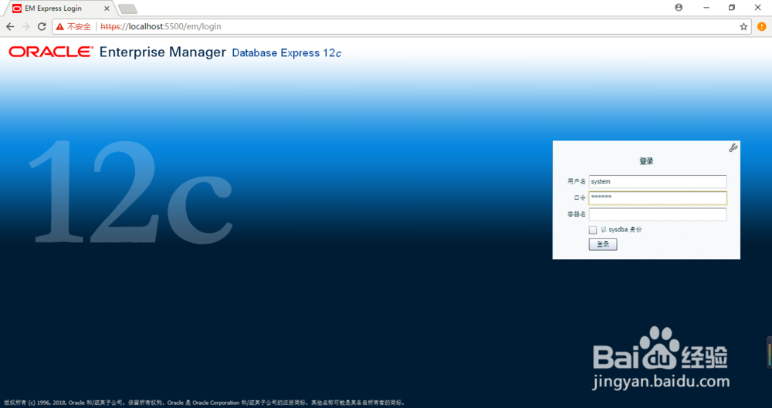Select the EM Express Login tab
The width and height of the screenshot is (772, 408).
[x=59, y=8]
